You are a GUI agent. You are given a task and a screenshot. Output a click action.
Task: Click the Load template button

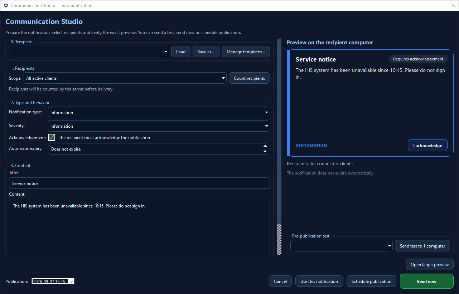(181, 52)
